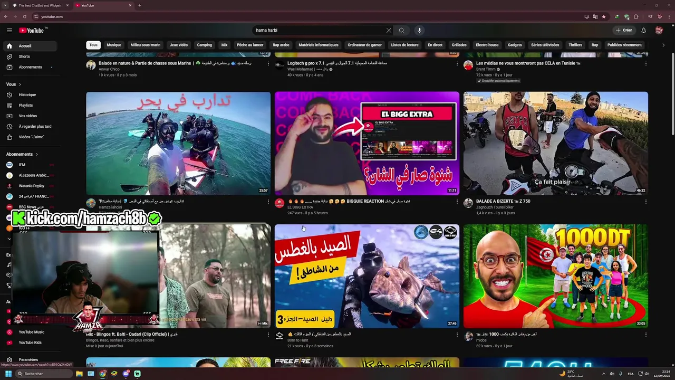675x380 pixels.
Task: Click the search magnifier button
Action: [402, 30]
